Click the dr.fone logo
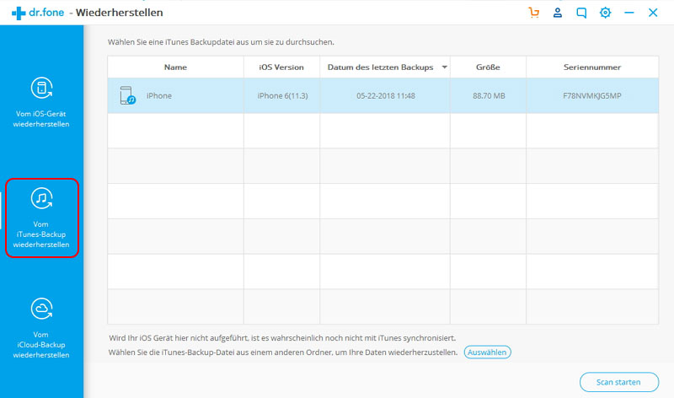674x398 pixels. pyautogui.click(x=38, y=13)
